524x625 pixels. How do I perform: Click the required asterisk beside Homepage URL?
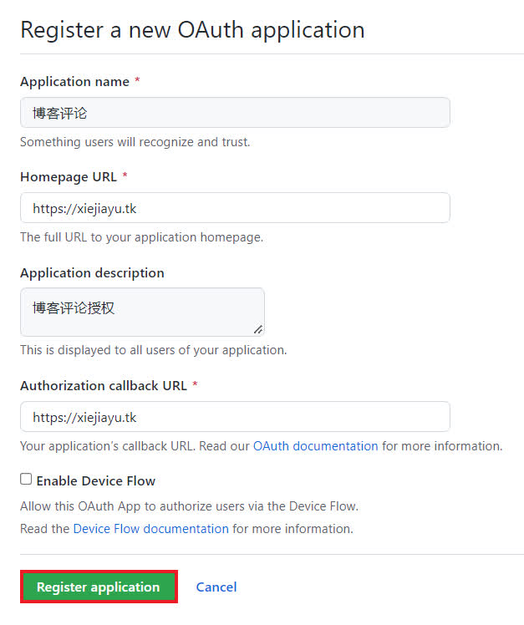[x=125, y=177]
